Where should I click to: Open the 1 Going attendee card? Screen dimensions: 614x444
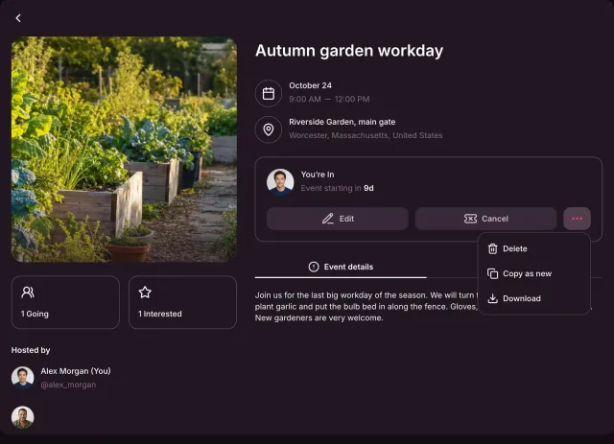tap(65, 302)
